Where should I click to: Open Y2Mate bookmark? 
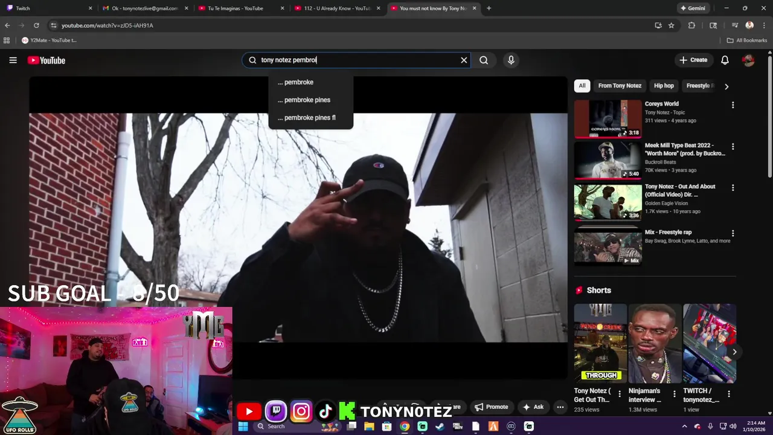click(x=49, y=40)
